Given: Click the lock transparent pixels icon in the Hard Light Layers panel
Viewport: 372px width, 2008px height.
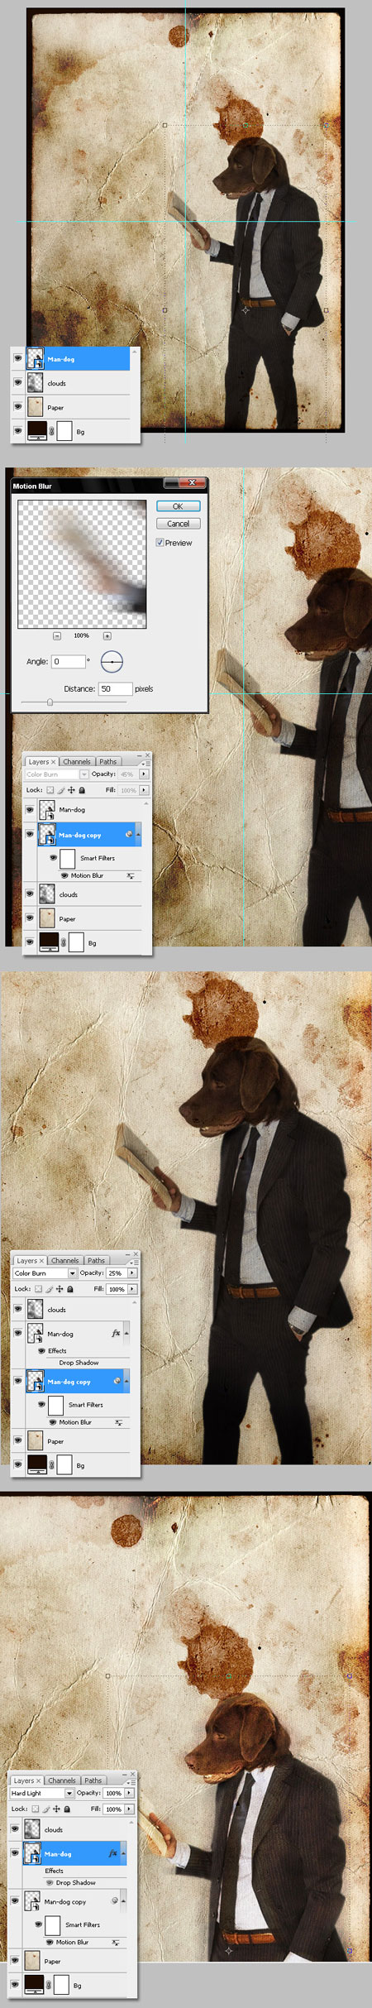Looking at the screenshot, I should click(35, 1809).
